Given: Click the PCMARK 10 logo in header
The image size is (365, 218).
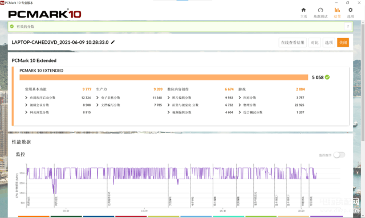Looking at the screenshot, I should [44, 14].
